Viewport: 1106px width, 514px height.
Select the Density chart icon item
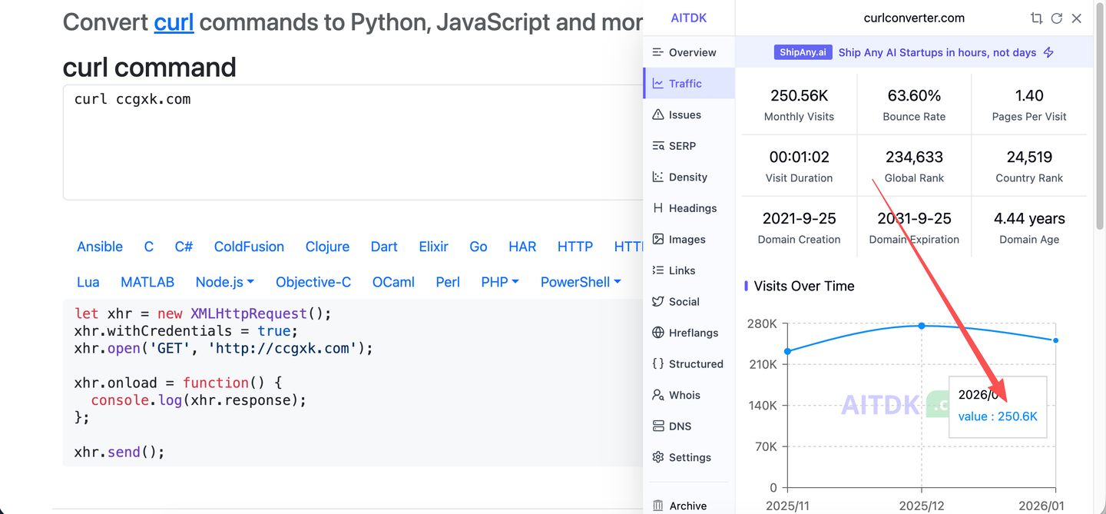coord(679,177)
